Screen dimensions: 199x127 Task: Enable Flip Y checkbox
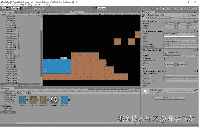(x=168, y=39)
